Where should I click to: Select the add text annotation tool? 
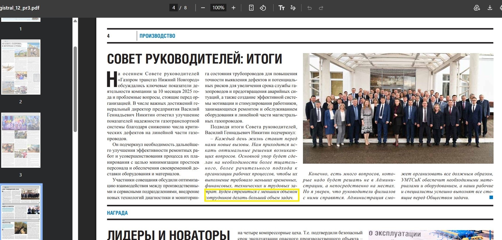[x=281, y=8]
